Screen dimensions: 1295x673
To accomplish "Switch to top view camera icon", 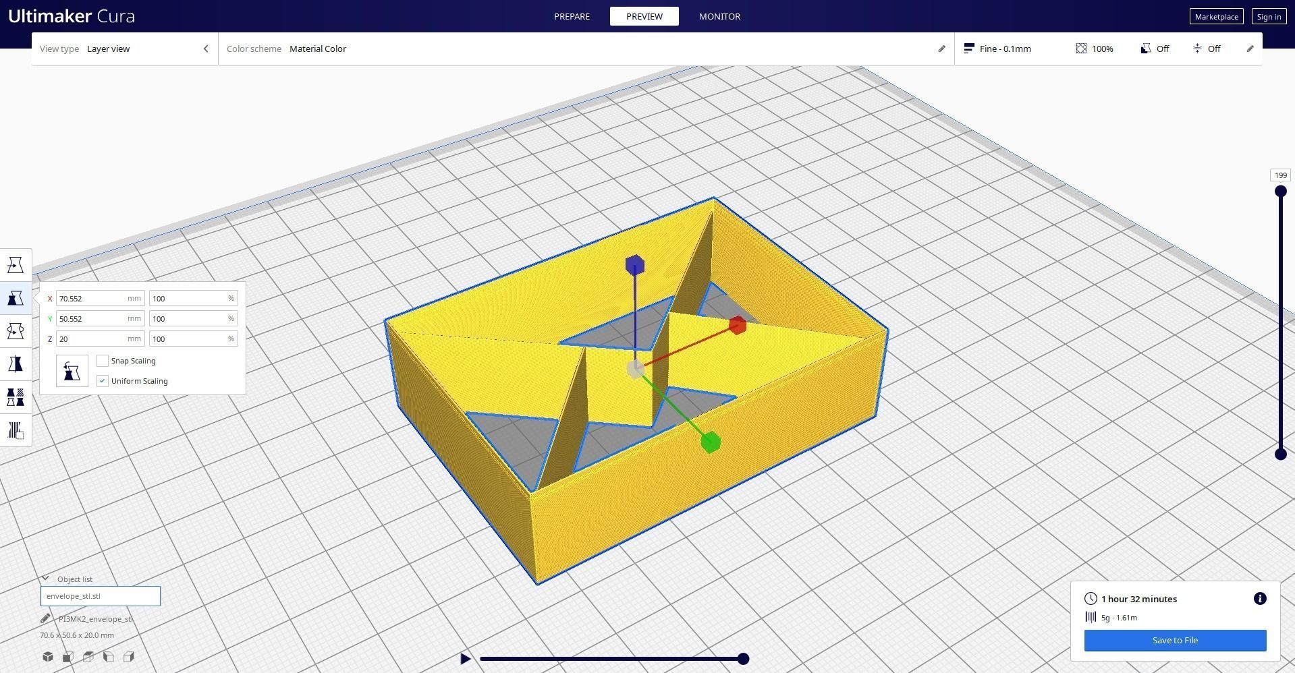I will [88, 657].
